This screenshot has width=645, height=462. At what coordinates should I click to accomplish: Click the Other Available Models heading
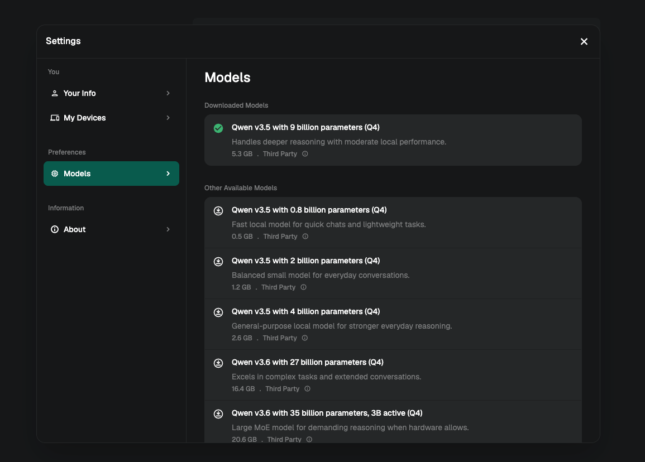(x=241, y=188)
